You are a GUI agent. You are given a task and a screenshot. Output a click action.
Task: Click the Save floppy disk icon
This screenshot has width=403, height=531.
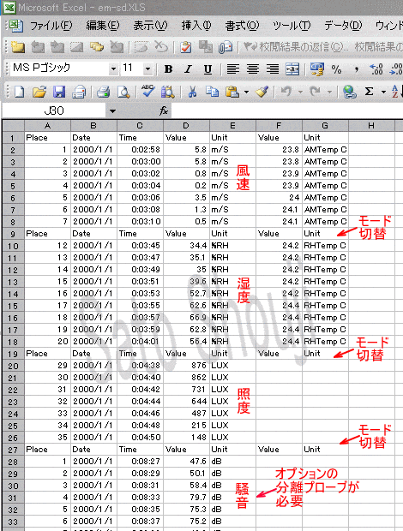click(x=59, y=92)
